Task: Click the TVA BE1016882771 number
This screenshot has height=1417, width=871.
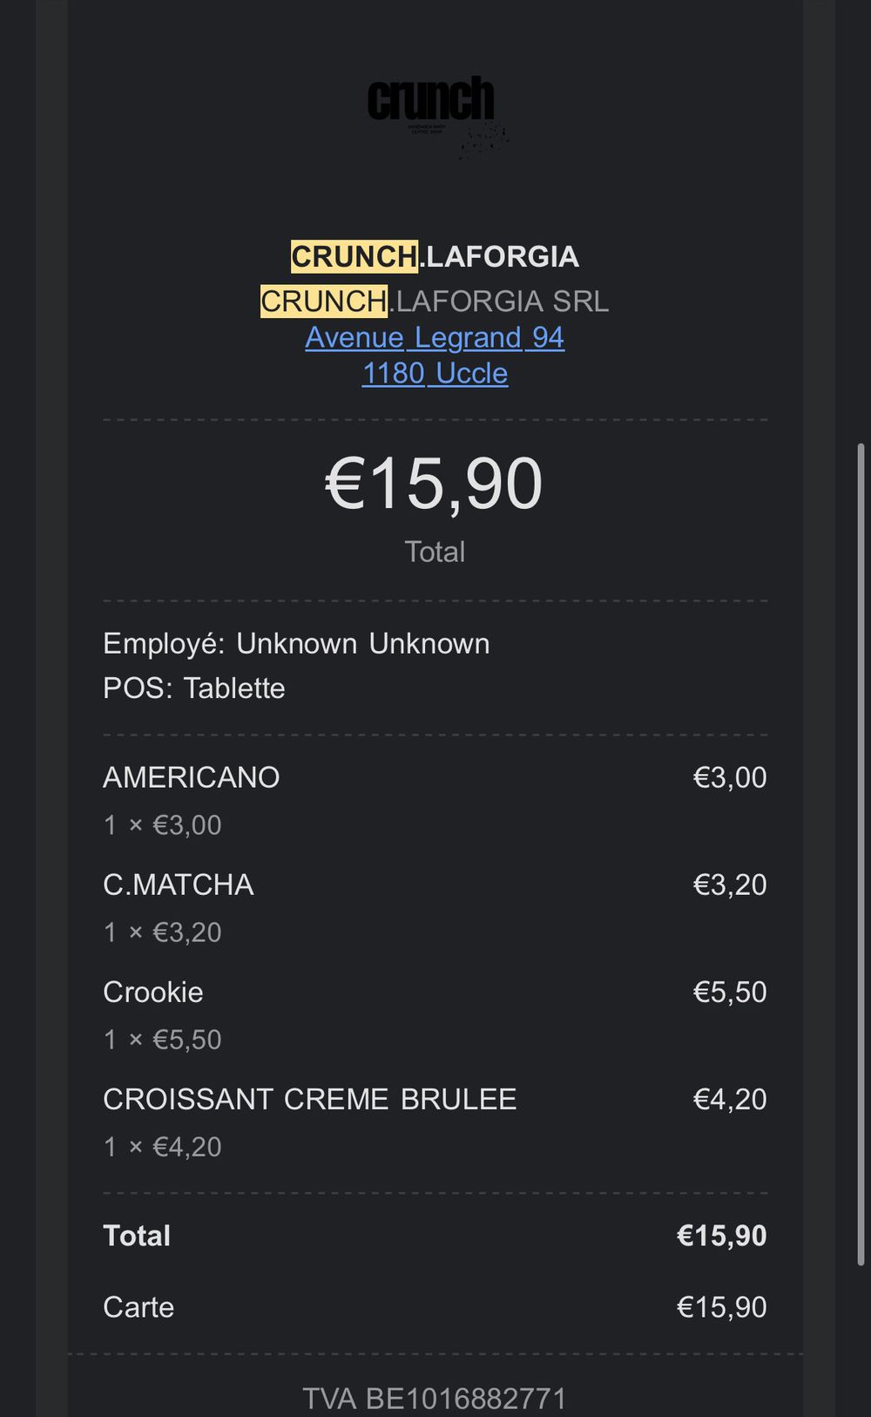Action: (x=434, y=1398)
